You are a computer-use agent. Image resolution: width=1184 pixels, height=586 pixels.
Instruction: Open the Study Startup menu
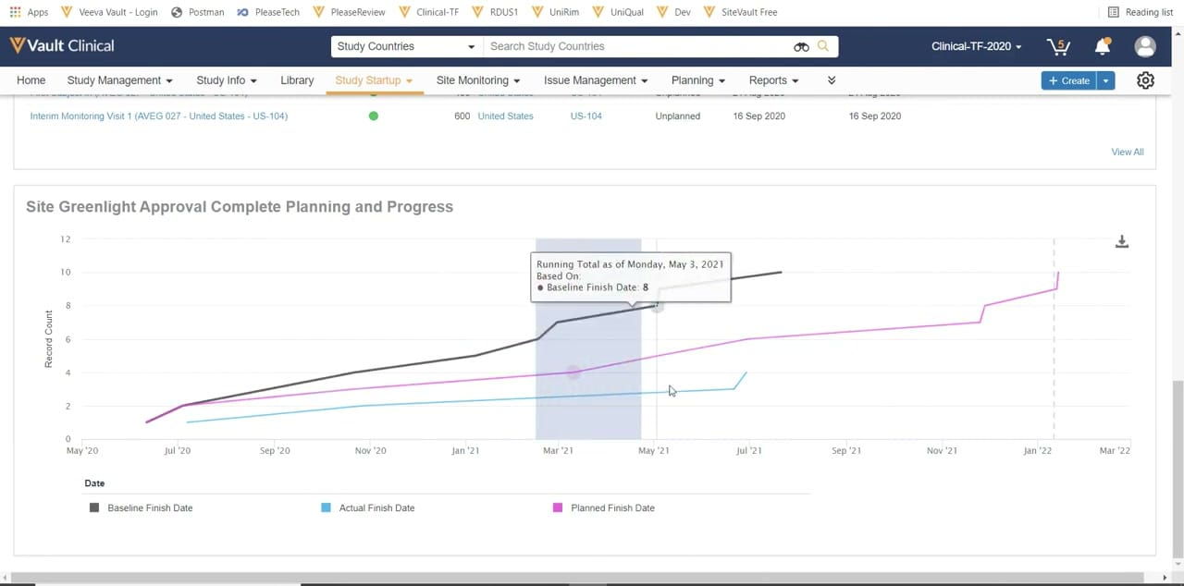374,80
